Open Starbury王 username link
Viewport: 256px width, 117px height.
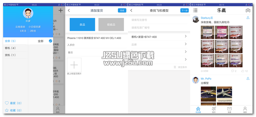[x=207, y=18]
